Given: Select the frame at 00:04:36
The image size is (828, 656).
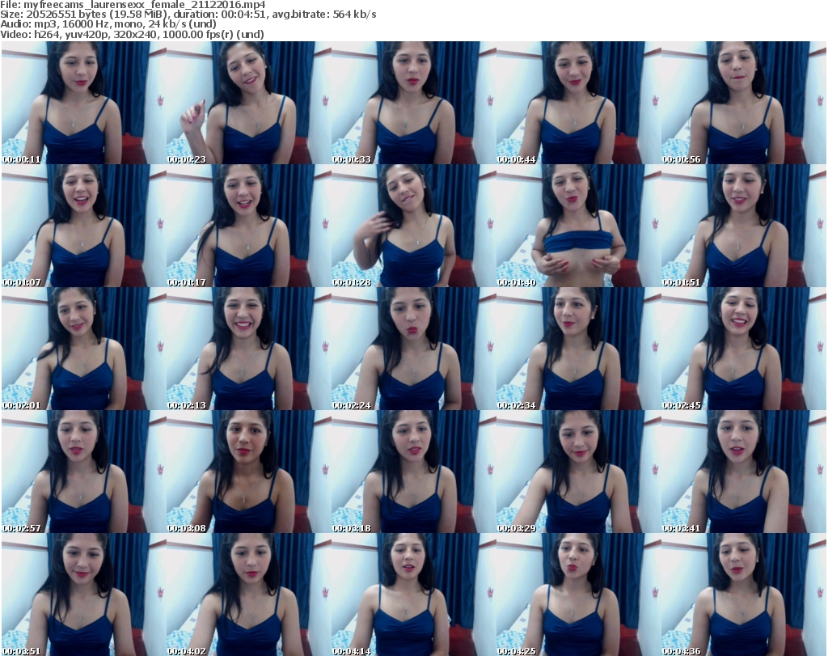Looking at the screenshot, I should 743,595.
